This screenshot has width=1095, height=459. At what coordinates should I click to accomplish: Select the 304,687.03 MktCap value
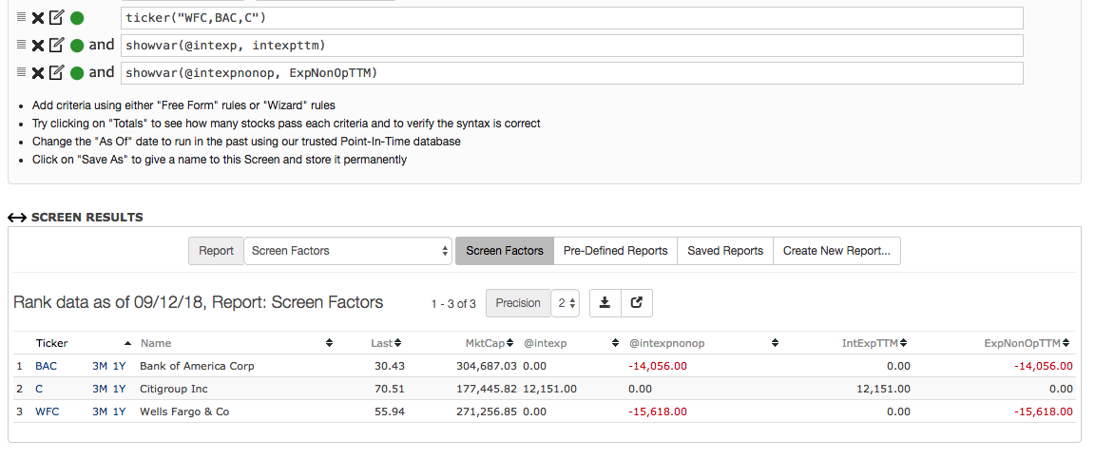487,366
